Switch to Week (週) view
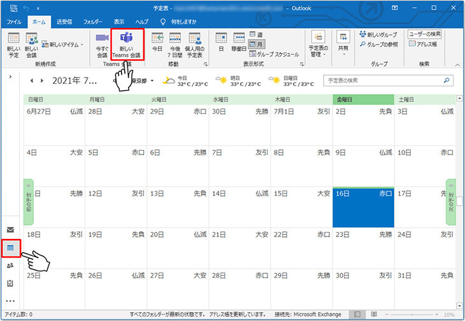465x321 pixels. pyautogui.click(x=256, y=34)
